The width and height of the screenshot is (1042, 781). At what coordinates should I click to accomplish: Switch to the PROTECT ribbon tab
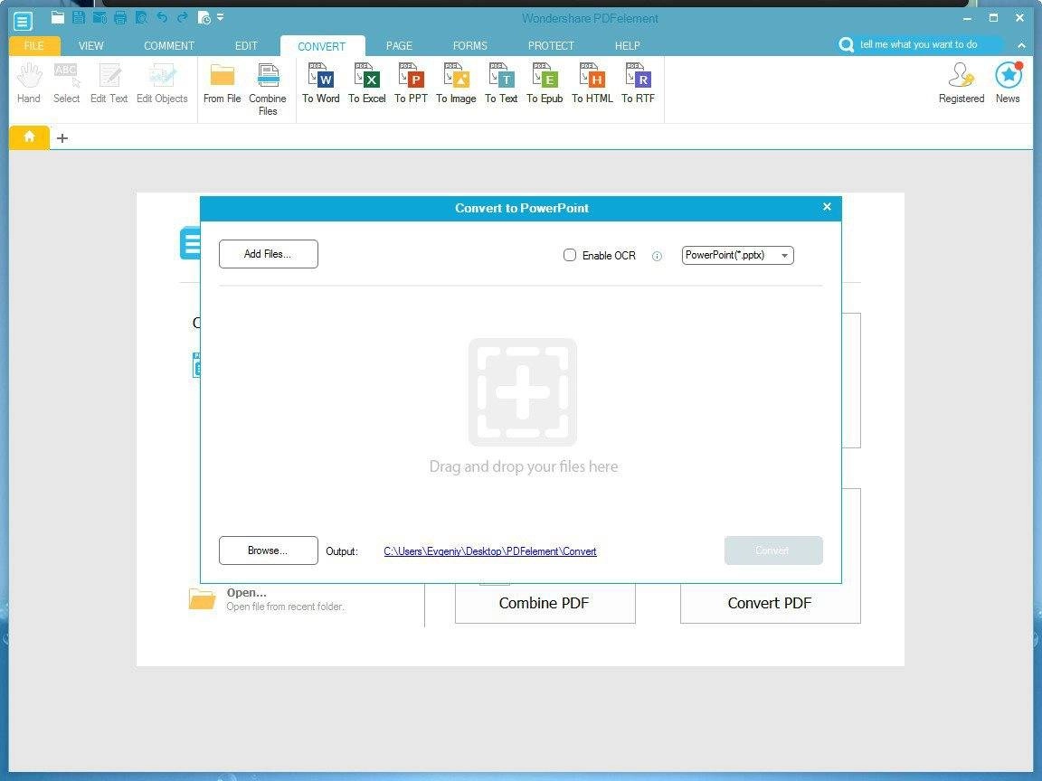point(551,46)
